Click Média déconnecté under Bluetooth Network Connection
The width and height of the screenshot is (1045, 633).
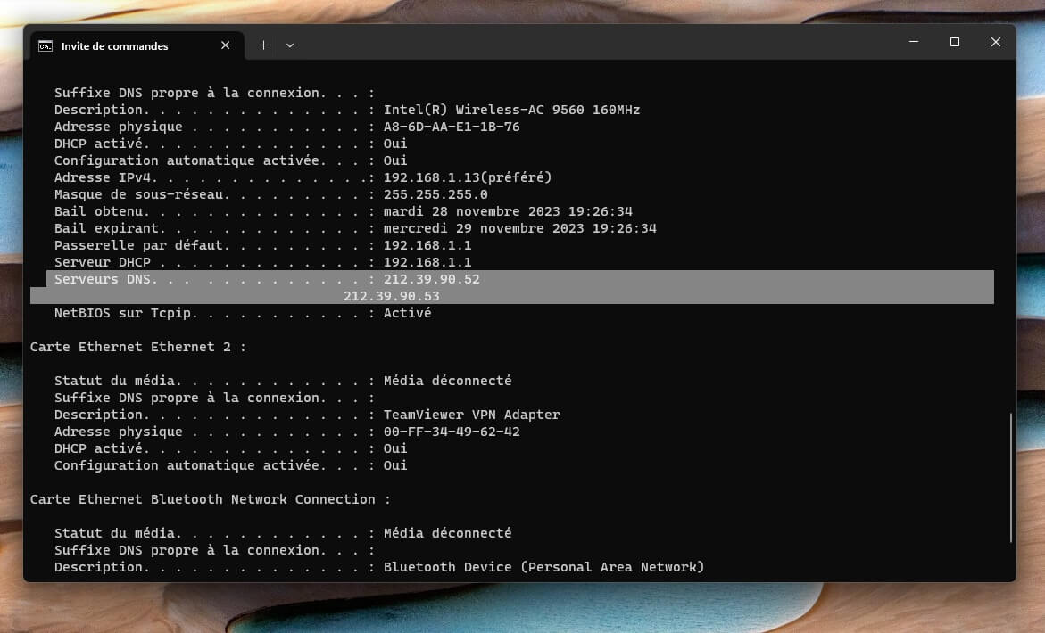click(x=447, y=533)
